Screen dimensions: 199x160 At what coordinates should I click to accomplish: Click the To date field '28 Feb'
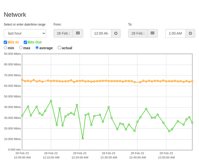point(138,33)
